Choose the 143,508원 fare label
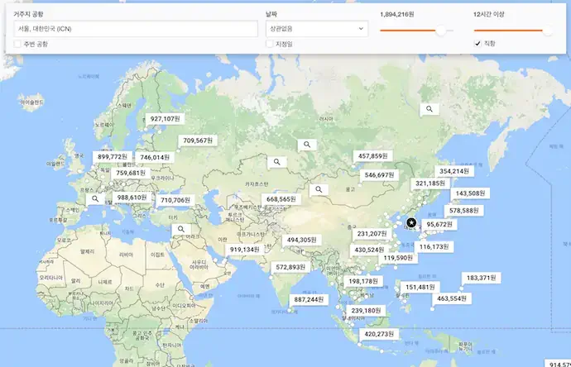571x367 pixels. [470, 193]
